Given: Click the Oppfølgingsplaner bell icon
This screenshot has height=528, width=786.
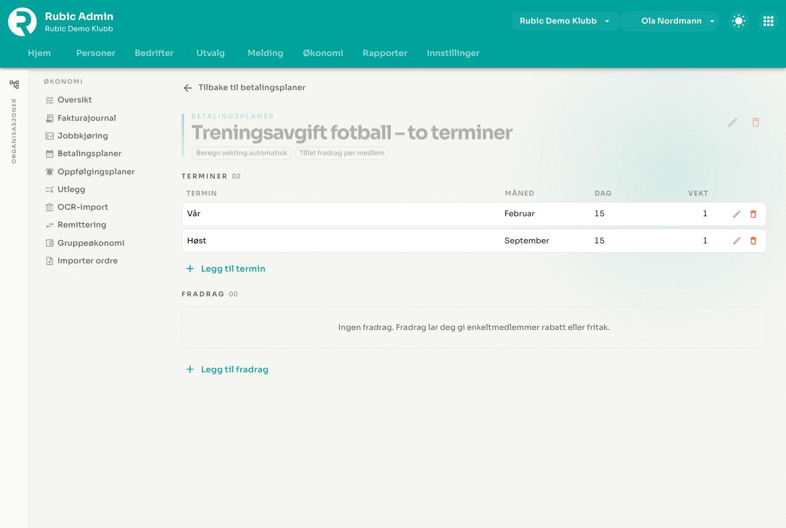Looking at the screenshot, I should coord(50,172).
